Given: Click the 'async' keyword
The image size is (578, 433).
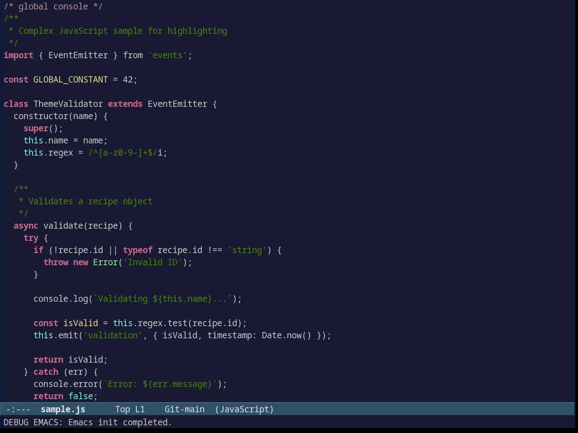Looking at the screenshot, I should pyautogui.click(x=26, y=226).
